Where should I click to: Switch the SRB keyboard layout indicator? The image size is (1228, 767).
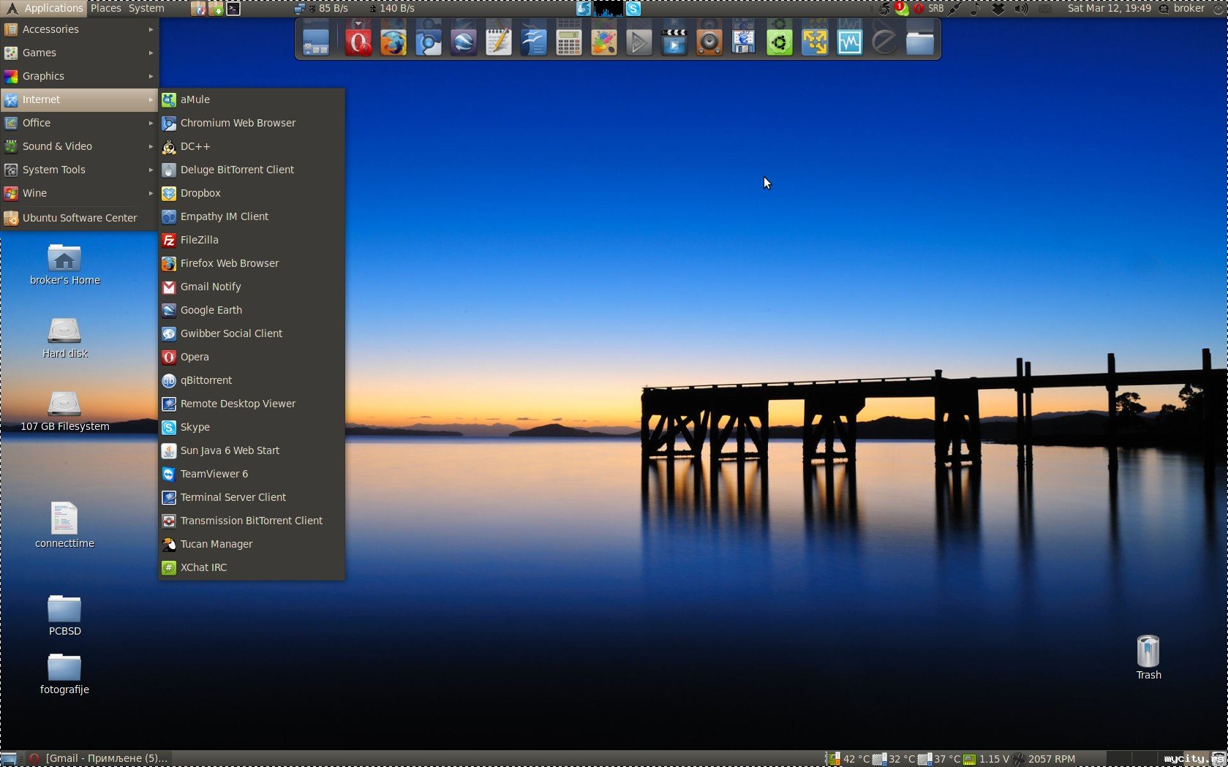coord(935,9)
